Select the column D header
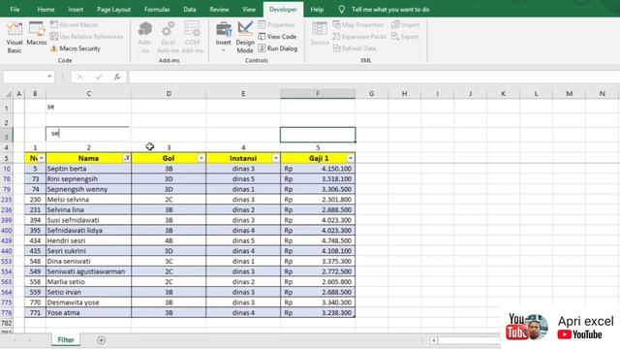Viewport: 620px width, 349px height. 169,94
